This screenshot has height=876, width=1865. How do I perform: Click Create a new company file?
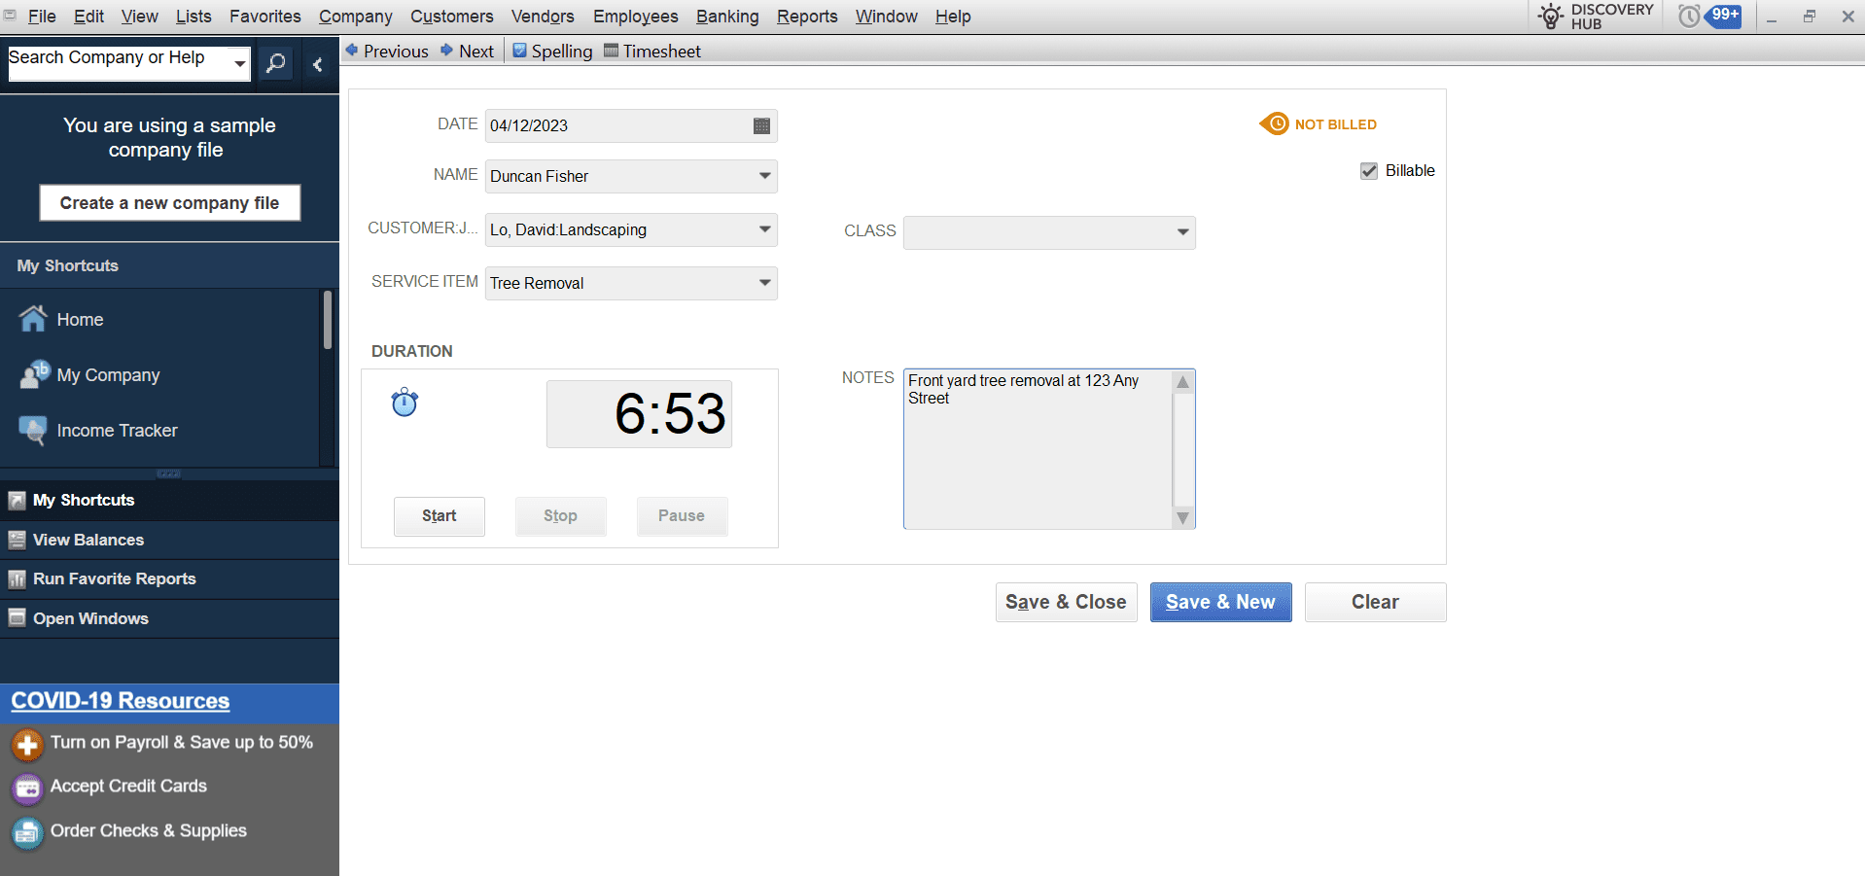tap(169, 202)
